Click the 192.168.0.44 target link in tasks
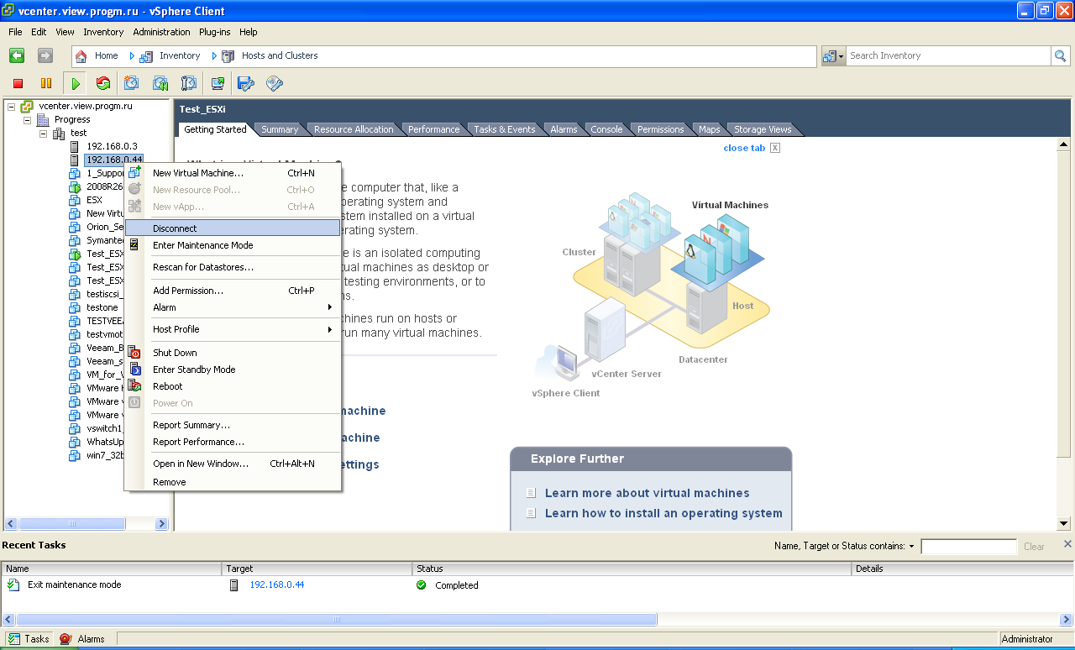Screen dimensions: 1075x650 276,584
